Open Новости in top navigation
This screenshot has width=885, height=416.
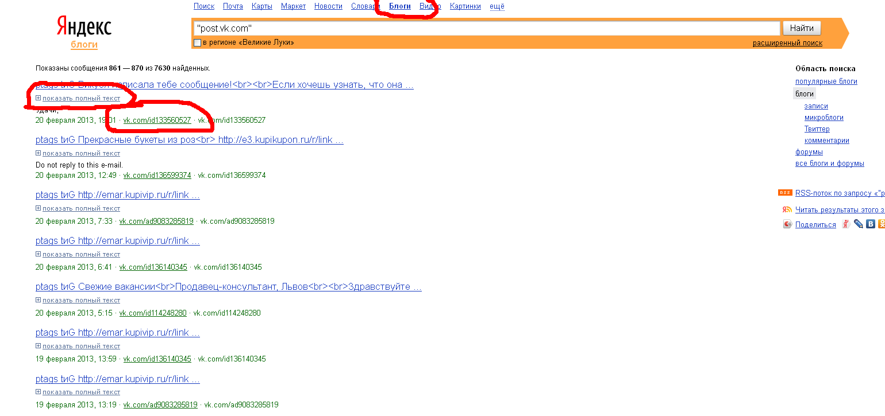329,6
